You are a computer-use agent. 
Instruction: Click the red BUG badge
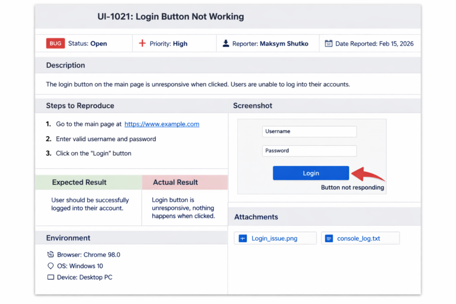point(55,43)
